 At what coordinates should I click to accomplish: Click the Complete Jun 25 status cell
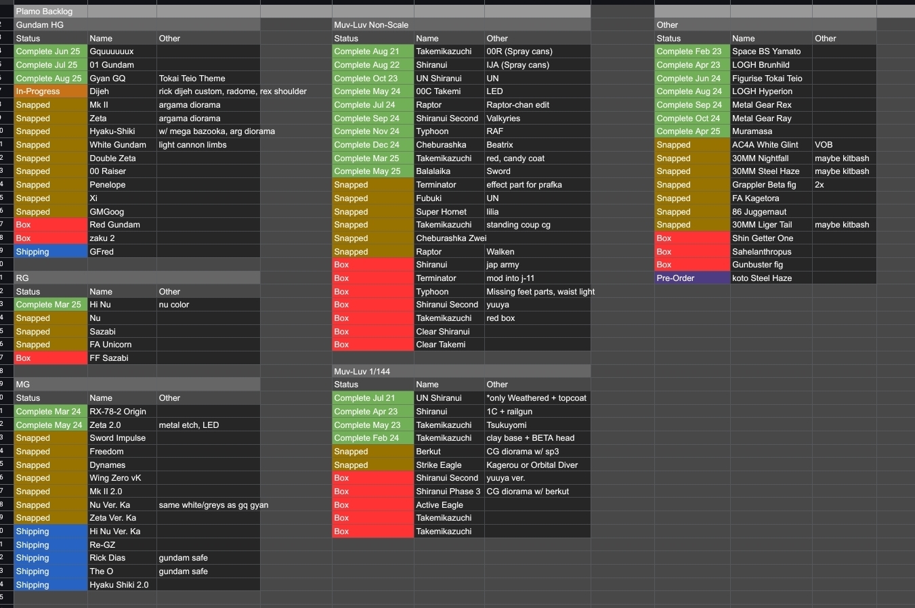(x=51, y=51)
